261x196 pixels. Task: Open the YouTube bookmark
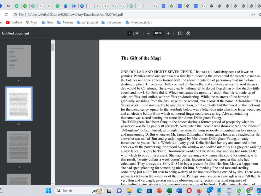[x=14, y=22]
